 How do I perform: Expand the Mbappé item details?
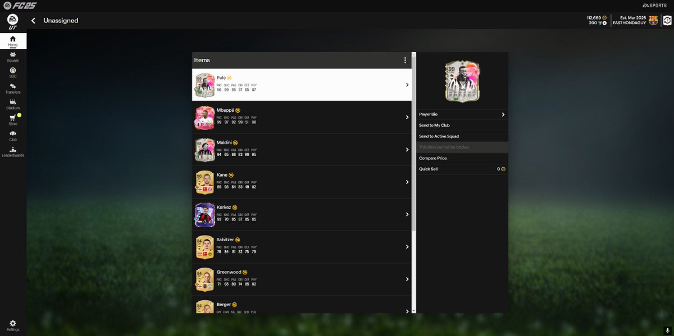coord(407,117)
